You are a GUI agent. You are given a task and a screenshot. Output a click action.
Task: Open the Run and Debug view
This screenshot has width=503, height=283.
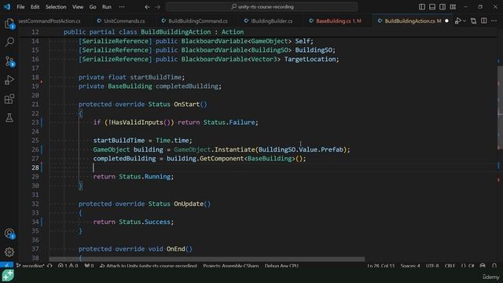click(x=9, y=80)
